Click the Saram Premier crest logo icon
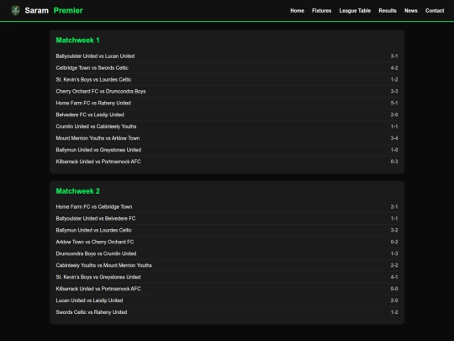Image resolution: width=454 pixels, height=341 pixels. click(x=15, y=11)
